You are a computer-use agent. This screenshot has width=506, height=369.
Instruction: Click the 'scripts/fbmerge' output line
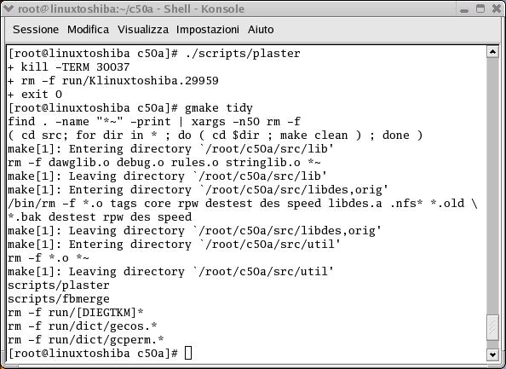(59, 299)
